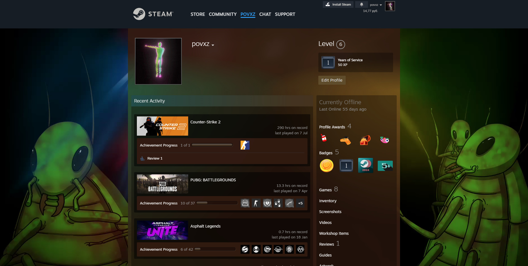Show the +5 more PUBG achievements

(300, 203)
